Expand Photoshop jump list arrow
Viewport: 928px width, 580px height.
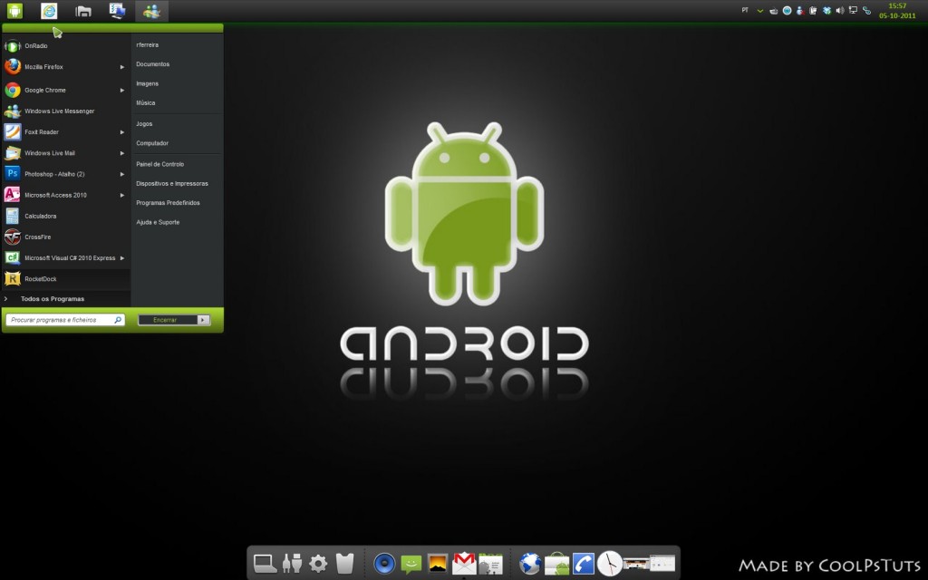tap(122, 174)
